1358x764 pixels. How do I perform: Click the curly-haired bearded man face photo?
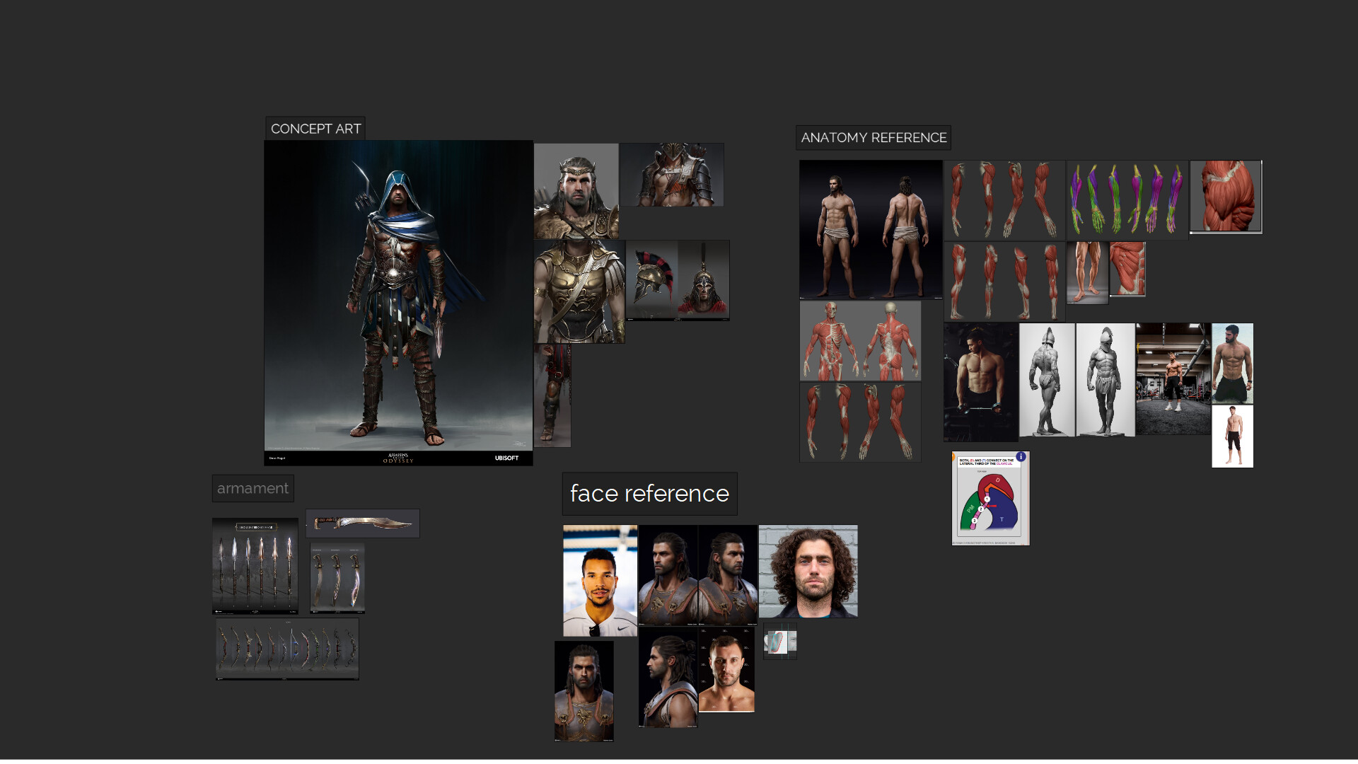tap(808, 570)
